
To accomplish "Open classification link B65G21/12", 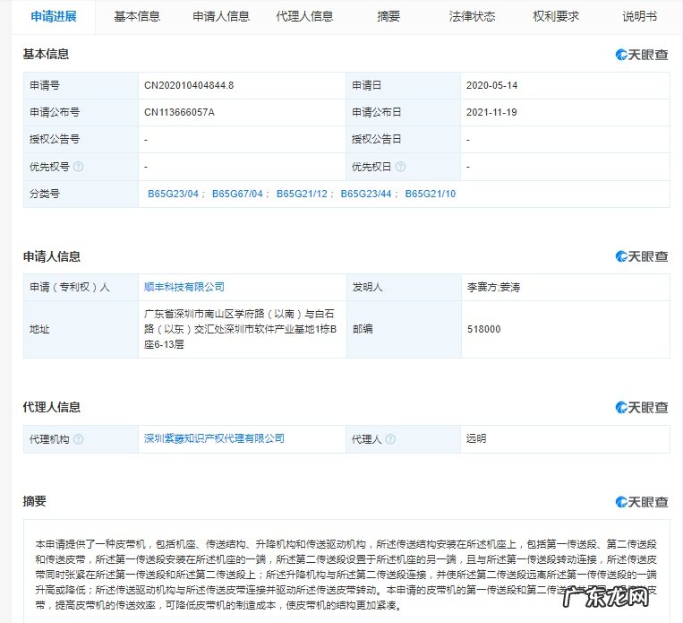I will (x=302, y=194).
